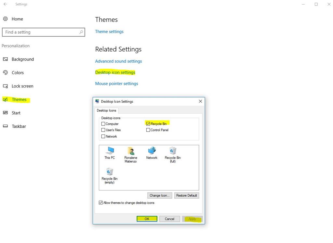
Task: Click the search magnifier icon
Action: (x=81, y=32)
